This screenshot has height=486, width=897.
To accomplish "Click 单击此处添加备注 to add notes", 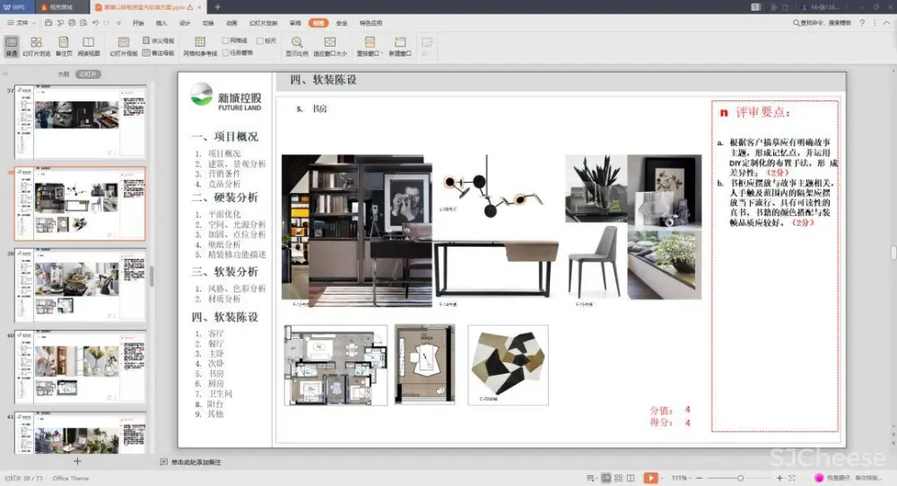I will click(x=196, y=462).
